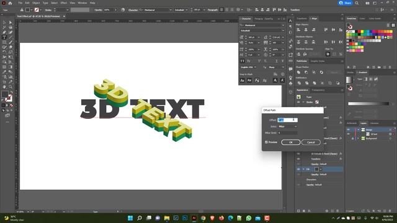Select the Selection tool arrow
Image resolution: width=397 pixels, height=223 pixels.
(x=4, y=22)
